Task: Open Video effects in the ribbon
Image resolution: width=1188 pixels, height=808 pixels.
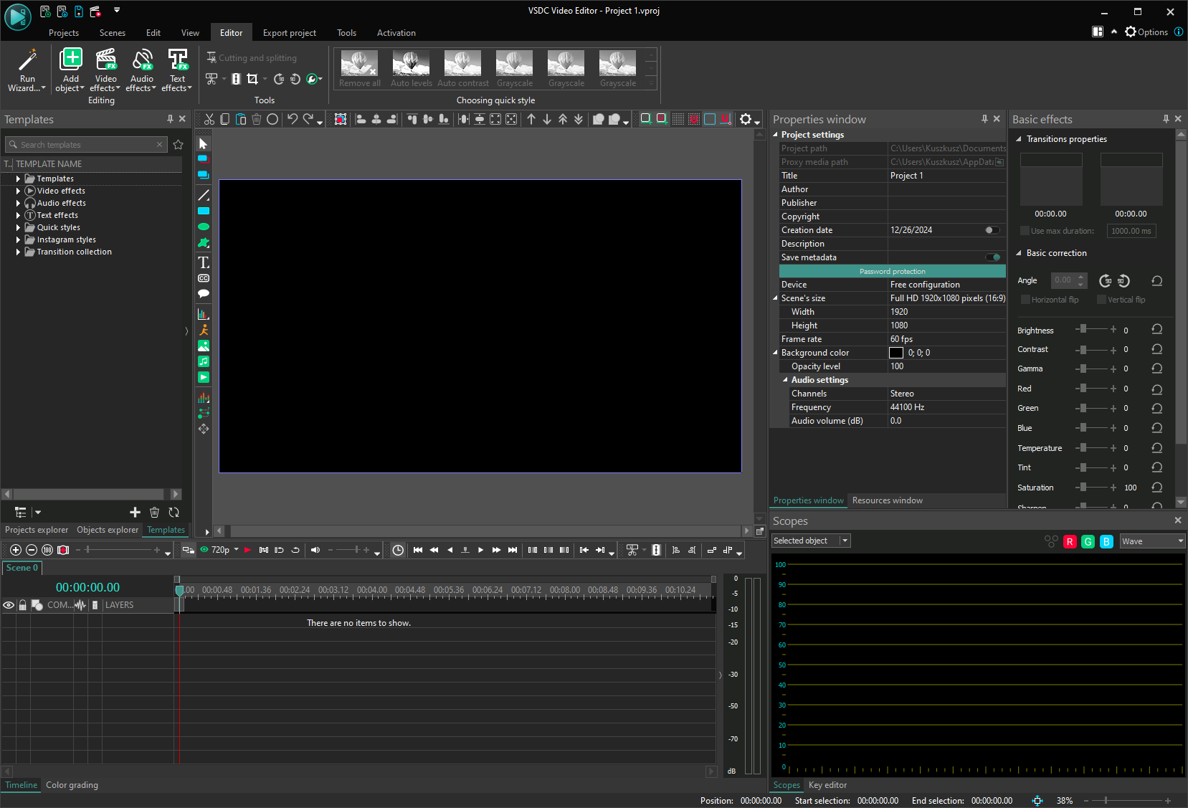Action: pos(105,70)
